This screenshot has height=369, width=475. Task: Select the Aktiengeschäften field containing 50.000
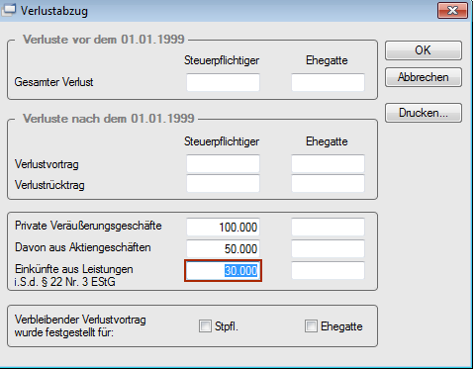[223, 248]
